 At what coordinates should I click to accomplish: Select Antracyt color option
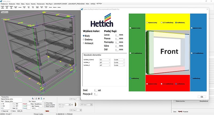(x=84, y=43)
